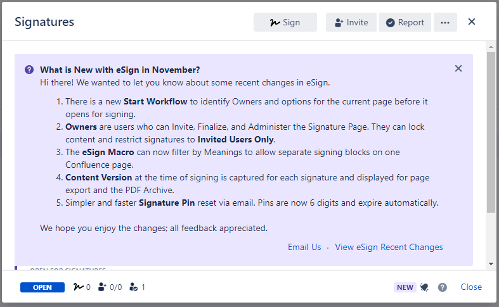Close the Signatures dialog with the X
Viewport: 499px width, 307px height.
pos(472,22)
